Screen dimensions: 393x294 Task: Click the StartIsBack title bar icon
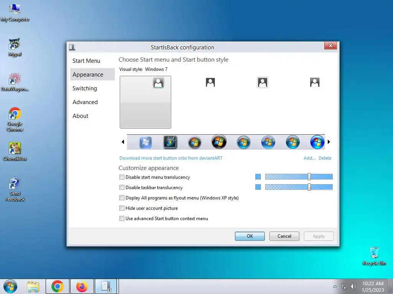(x=72, y=47)
